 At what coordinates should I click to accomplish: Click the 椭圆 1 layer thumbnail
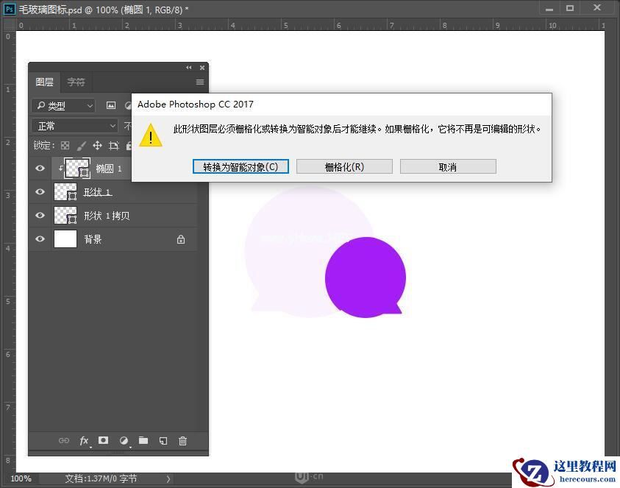[76, 168]
